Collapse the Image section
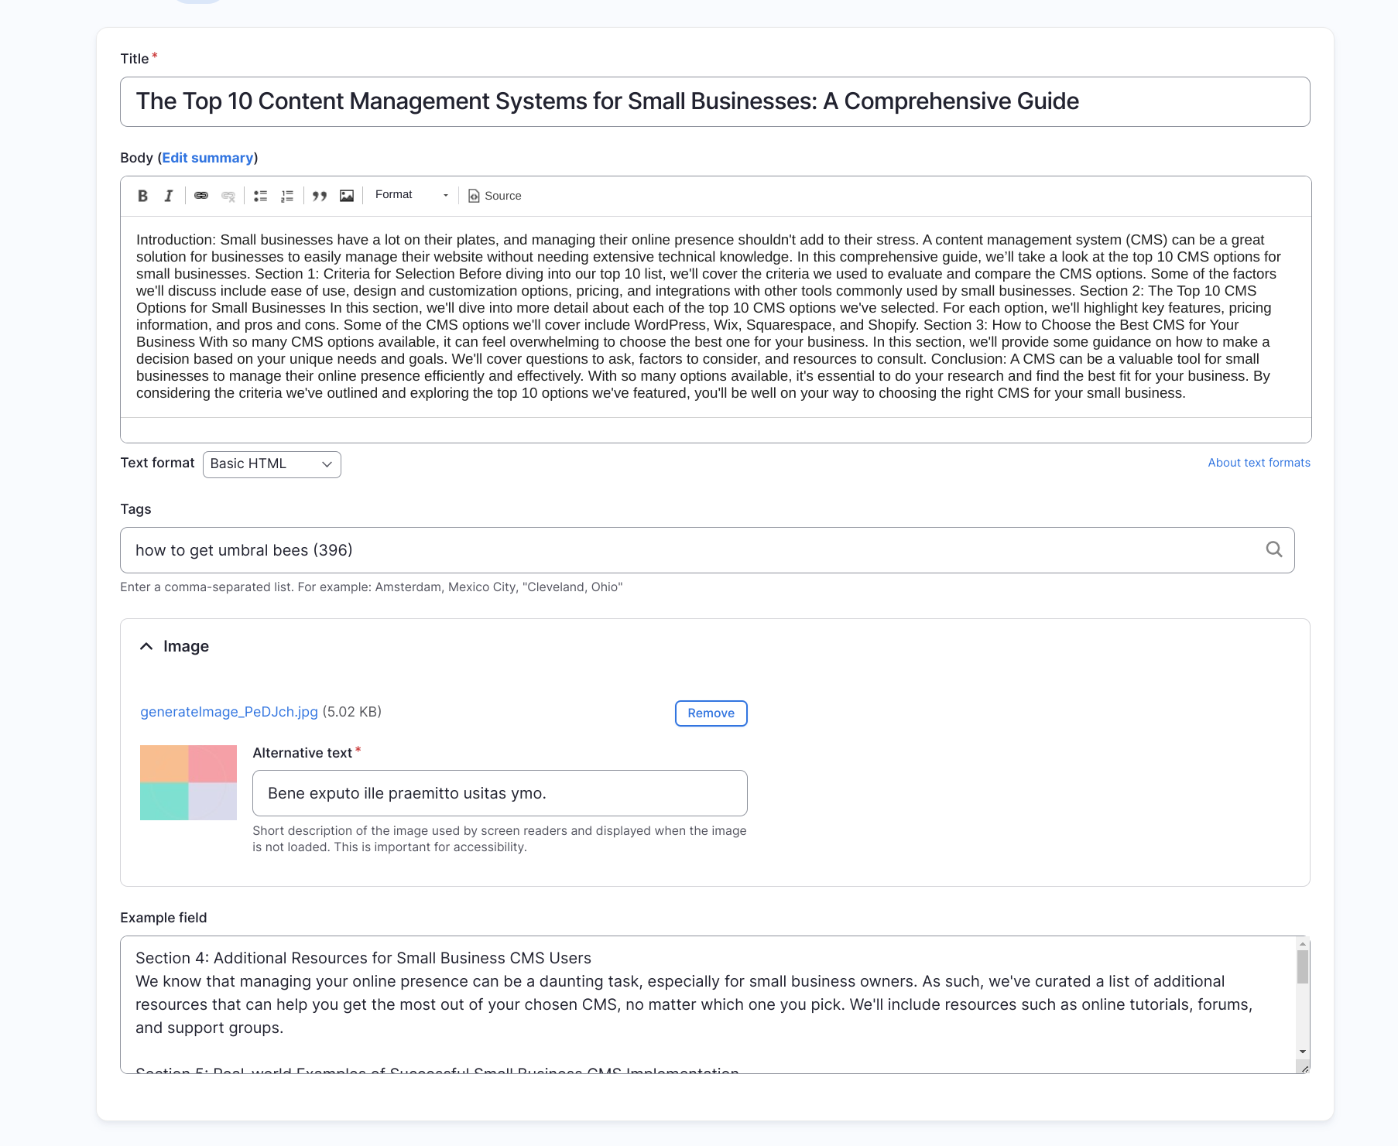Viewport: 1398px width, 1146px height. coord(146,646)
